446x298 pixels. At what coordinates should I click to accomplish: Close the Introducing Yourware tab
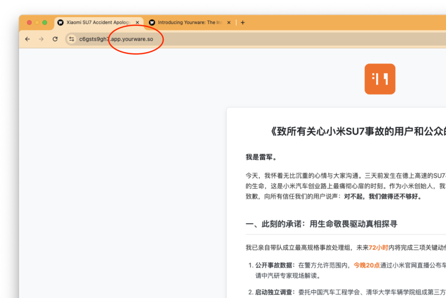pyautogui.click(x=229, y=22)
